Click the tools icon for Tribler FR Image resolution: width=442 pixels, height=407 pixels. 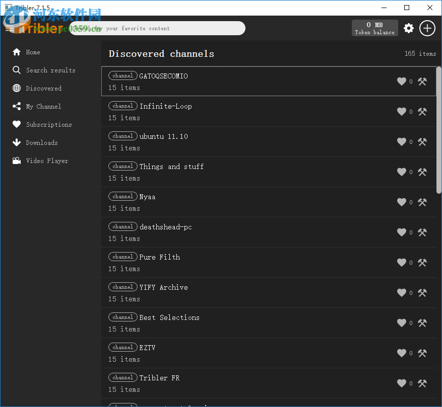point(422,383)
